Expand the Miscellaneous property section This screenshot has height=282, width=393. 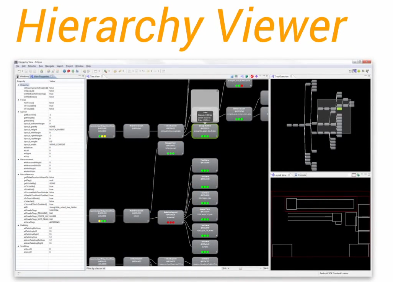(x=18, y=174)
